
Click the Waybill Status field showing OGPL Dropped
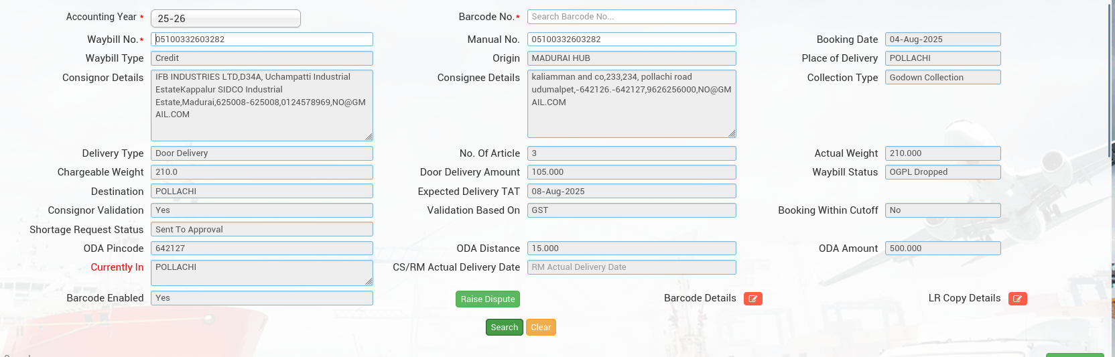pos(942,172)
